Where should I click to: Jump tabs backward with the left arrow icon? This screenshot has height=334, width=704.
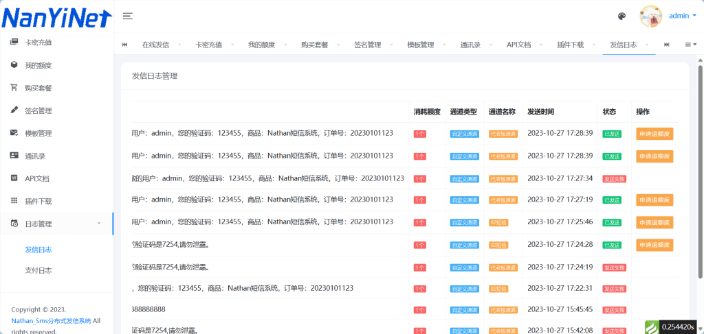(x=124, y=45)
